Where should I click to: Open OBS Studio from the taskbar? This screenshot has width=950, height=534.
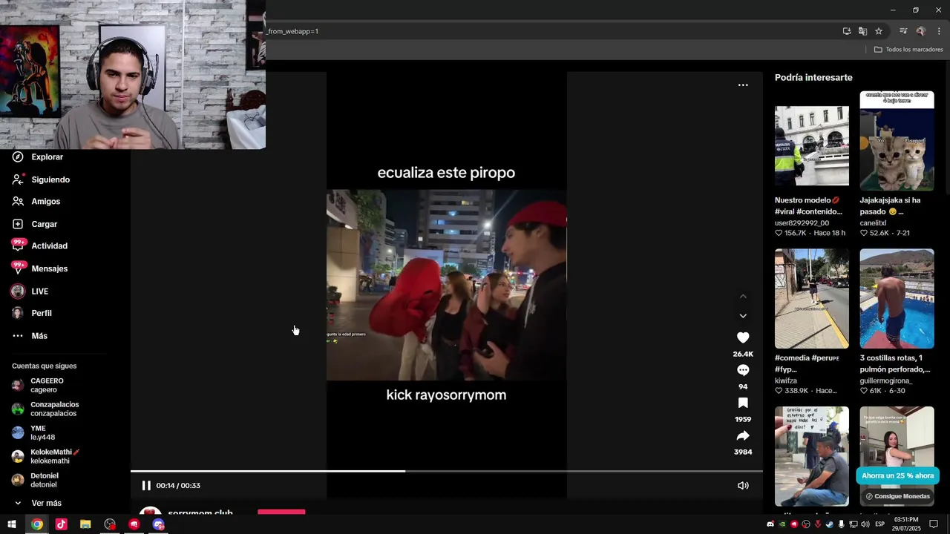tap(110, 524)
